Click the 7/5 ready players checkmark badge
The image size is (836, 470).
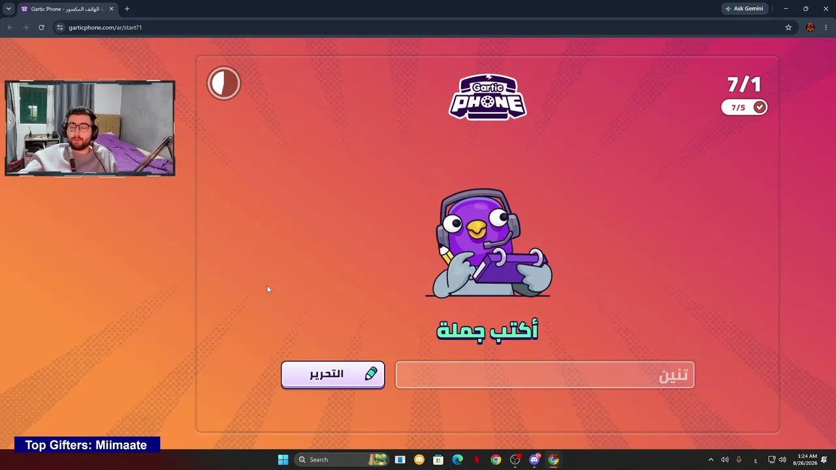coord(745,107)
